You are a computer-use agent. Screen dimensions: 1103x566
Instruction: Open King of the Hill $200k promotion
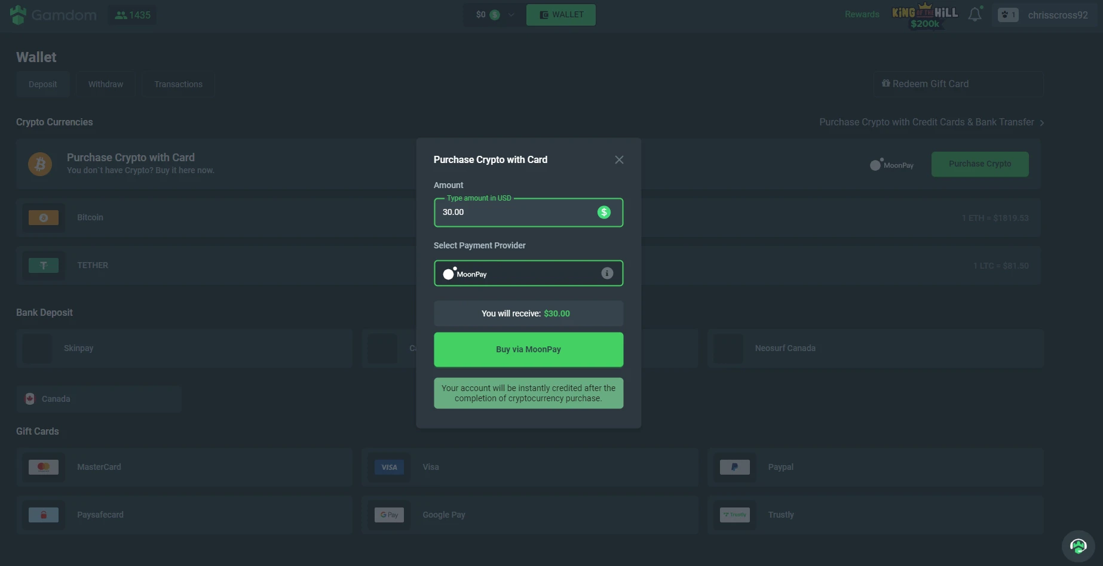pos(925,16)
